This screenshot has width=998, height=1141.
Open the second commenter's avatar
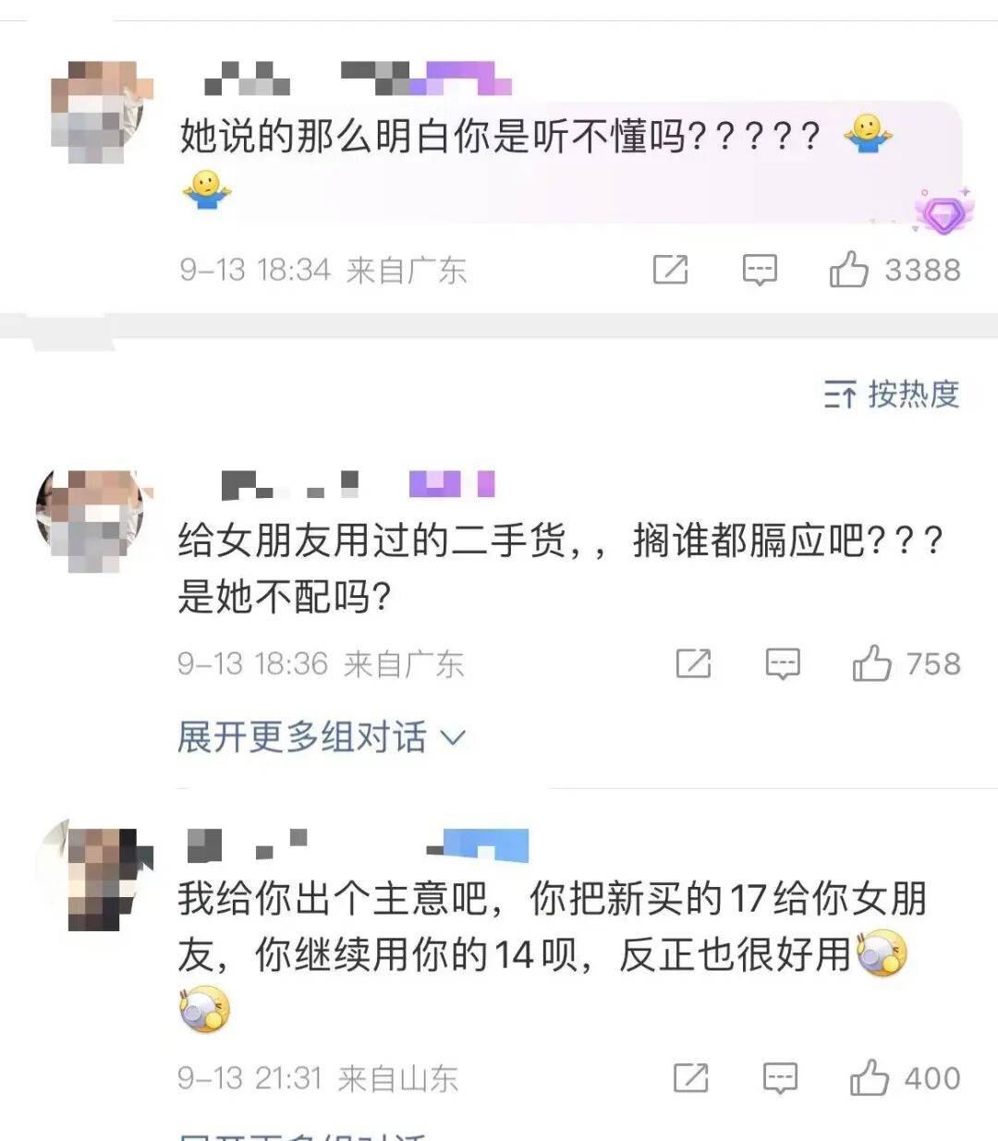click(91, 521)
